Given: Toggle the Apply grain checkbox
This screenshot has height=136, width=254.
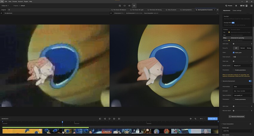Looking at the screenshot, I should pos(234,53).
